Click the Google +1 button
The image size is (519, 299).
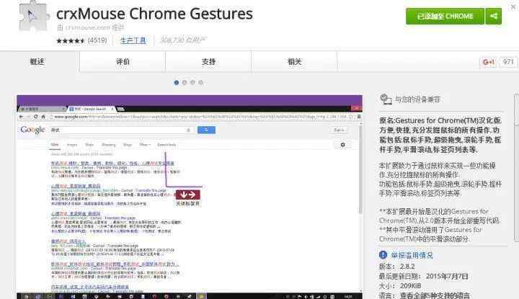point(489,62)
